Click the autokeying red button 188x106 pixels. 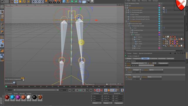coord(98,90)
